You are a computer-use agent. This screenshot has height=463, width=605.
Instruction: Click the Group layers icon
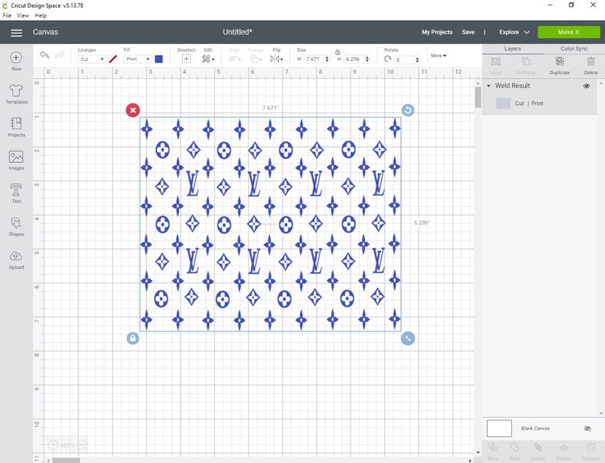click(496, 61)
